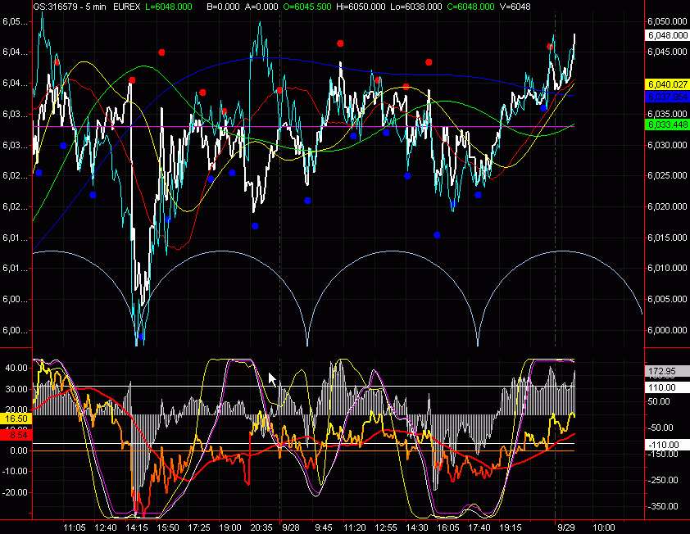Screen dimensions: 690x534
Task: Click the 11:20 time axis label
Action: point(355,527)
